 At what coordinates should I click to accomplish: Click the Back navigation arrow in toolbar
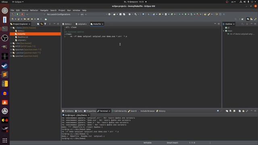point(32,19)
